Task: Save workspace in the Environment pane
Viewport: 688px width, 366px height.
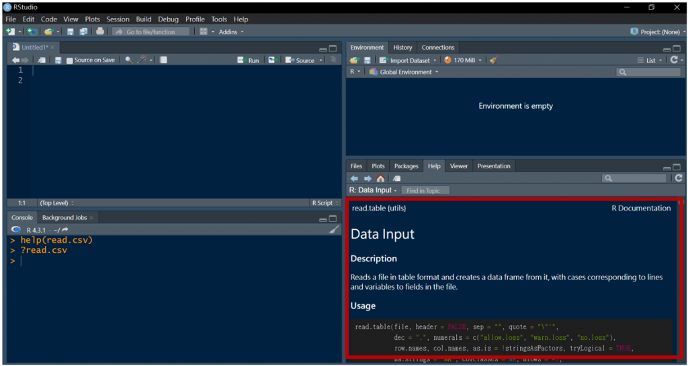Action: tap(368, 60)
